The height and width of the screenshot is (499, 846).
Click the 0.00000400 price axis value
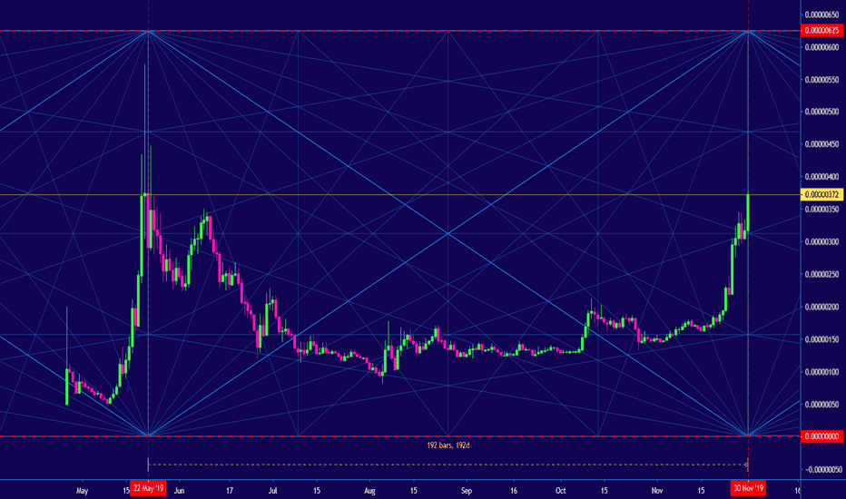click(822, 177)
